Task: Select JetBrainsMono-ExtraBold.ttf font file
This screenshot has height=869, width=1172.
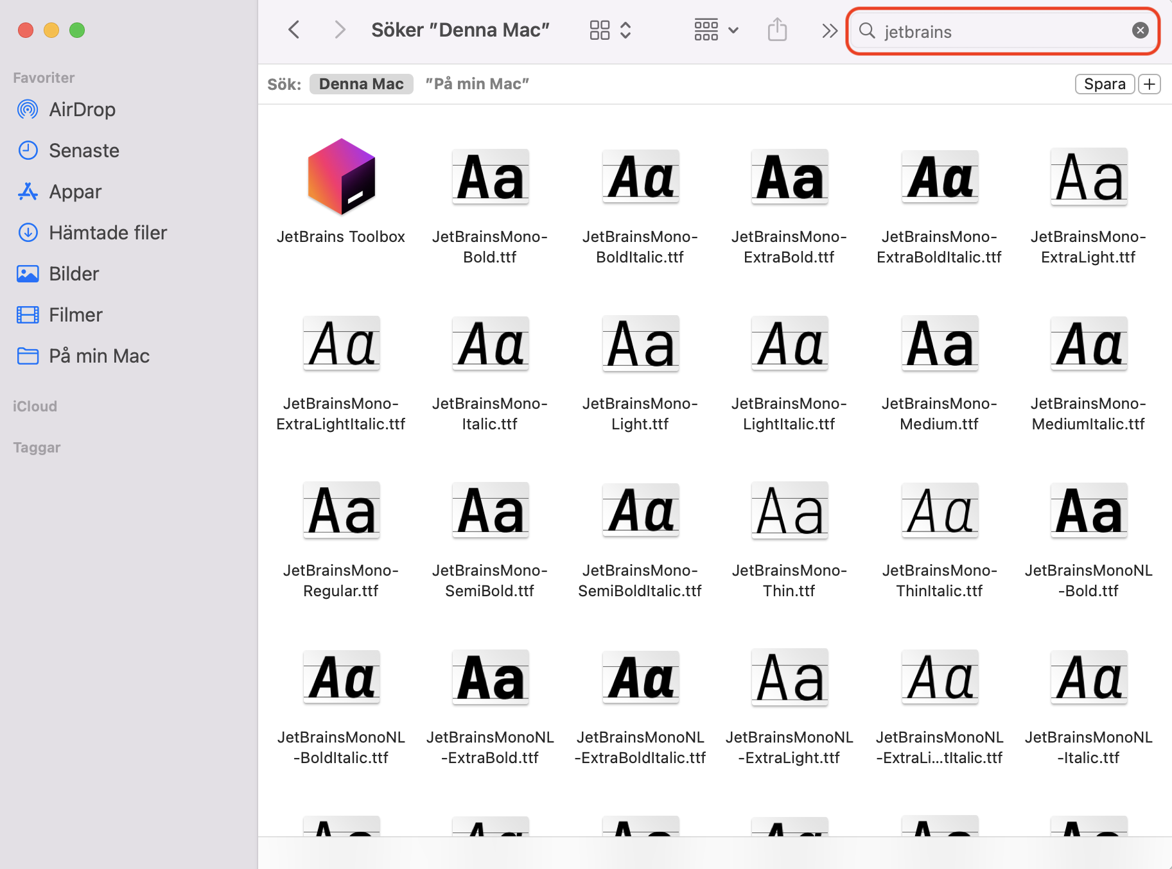Action: [789, 176]
